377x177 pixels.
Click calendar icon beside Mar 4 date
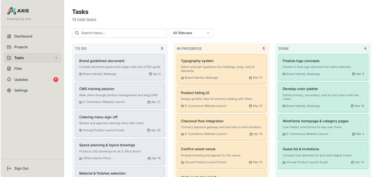pos(354,134)
